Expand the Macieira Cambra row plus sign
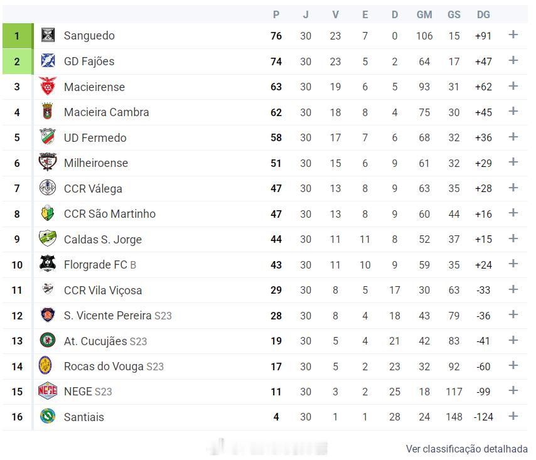This screenshot has width=536, height=460. coord(513,112)
